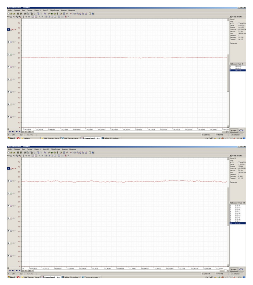Open the Обработка menu in Блок 10 window
Image resolution: width=253 pixels, height=285 pixels.
tap(56, 150)
